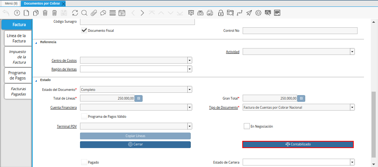
Task: Click the Print printer icon
Action: [x=210, y=13]
